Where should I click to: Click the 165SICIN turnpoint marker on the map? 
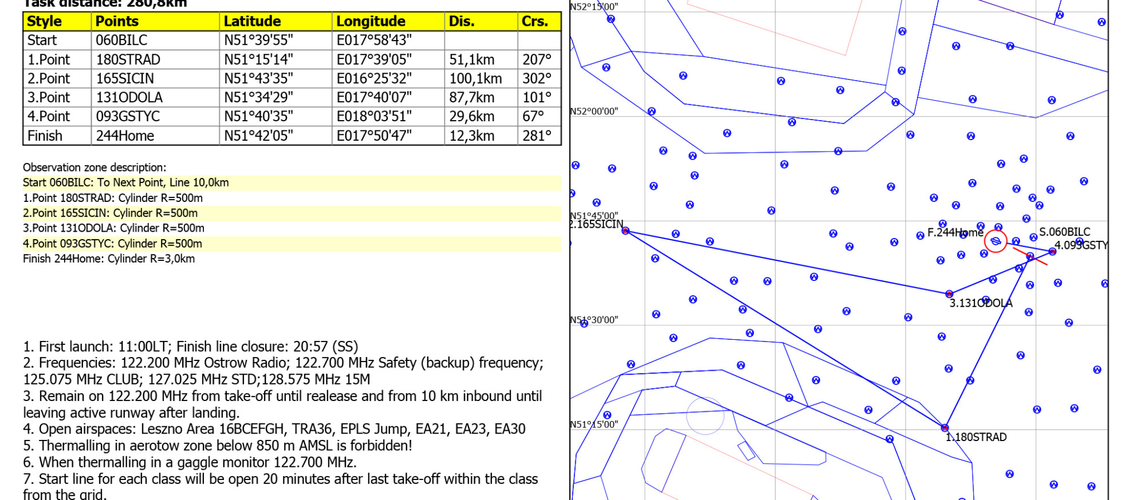click(625, 231)
